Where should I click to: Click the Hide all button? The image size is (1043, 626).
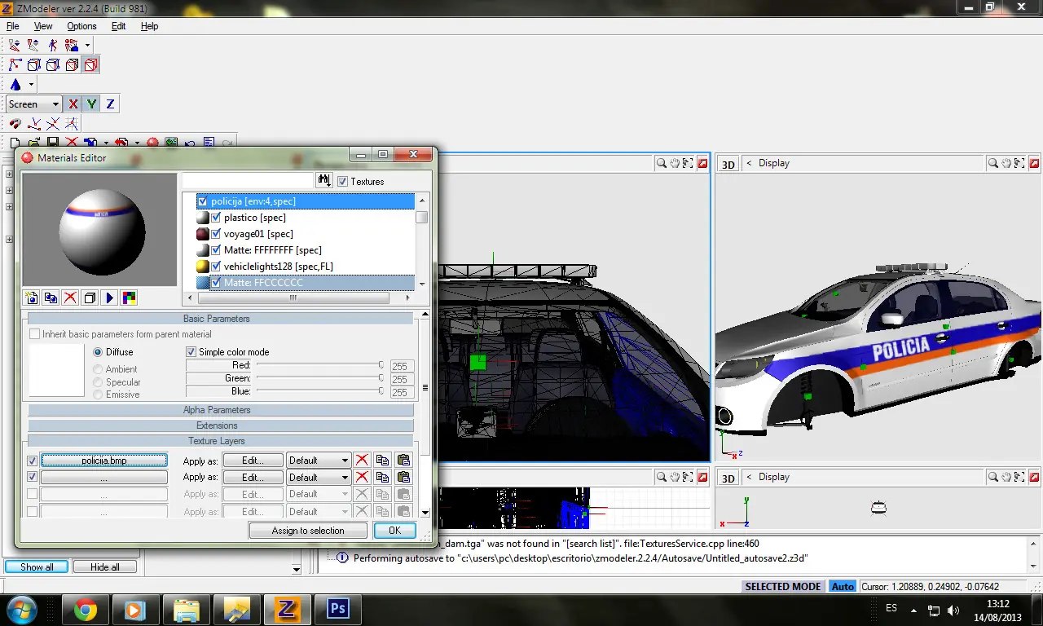(x=104, y=567)
